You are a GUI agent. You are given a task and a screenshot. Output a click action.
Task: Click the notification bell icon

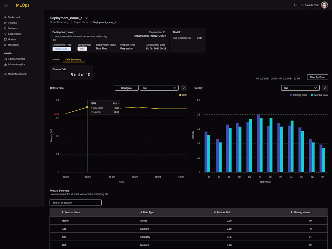(295, 5)
